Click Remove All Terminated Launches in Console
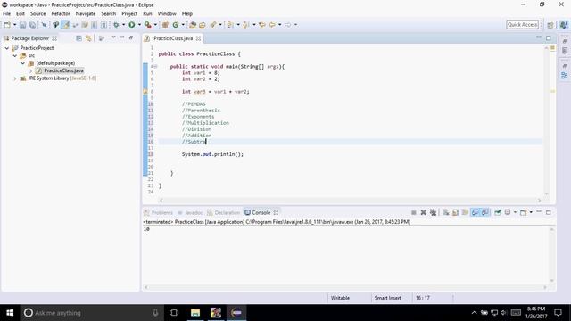This screenshot has width=571, height=321. [x=433, y=212]
